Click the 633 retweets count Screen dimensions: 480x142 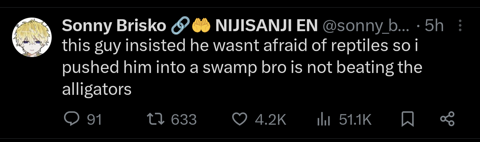184,119
